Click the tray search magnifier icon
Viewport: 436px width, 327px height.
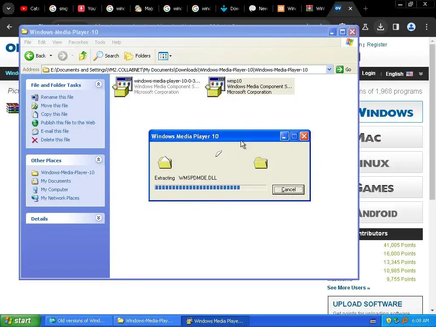[x=405, y=321]
